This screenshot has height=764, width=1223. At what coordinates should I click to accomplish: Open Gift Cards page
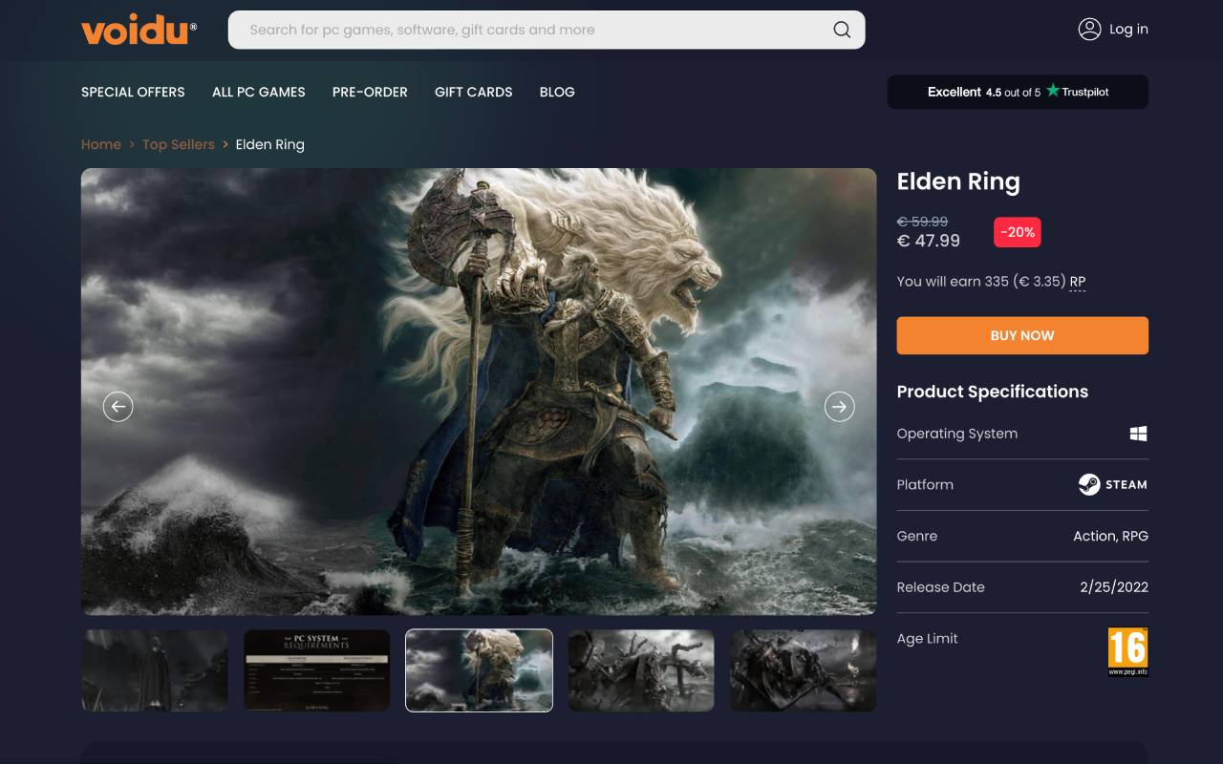pos(474,92)
